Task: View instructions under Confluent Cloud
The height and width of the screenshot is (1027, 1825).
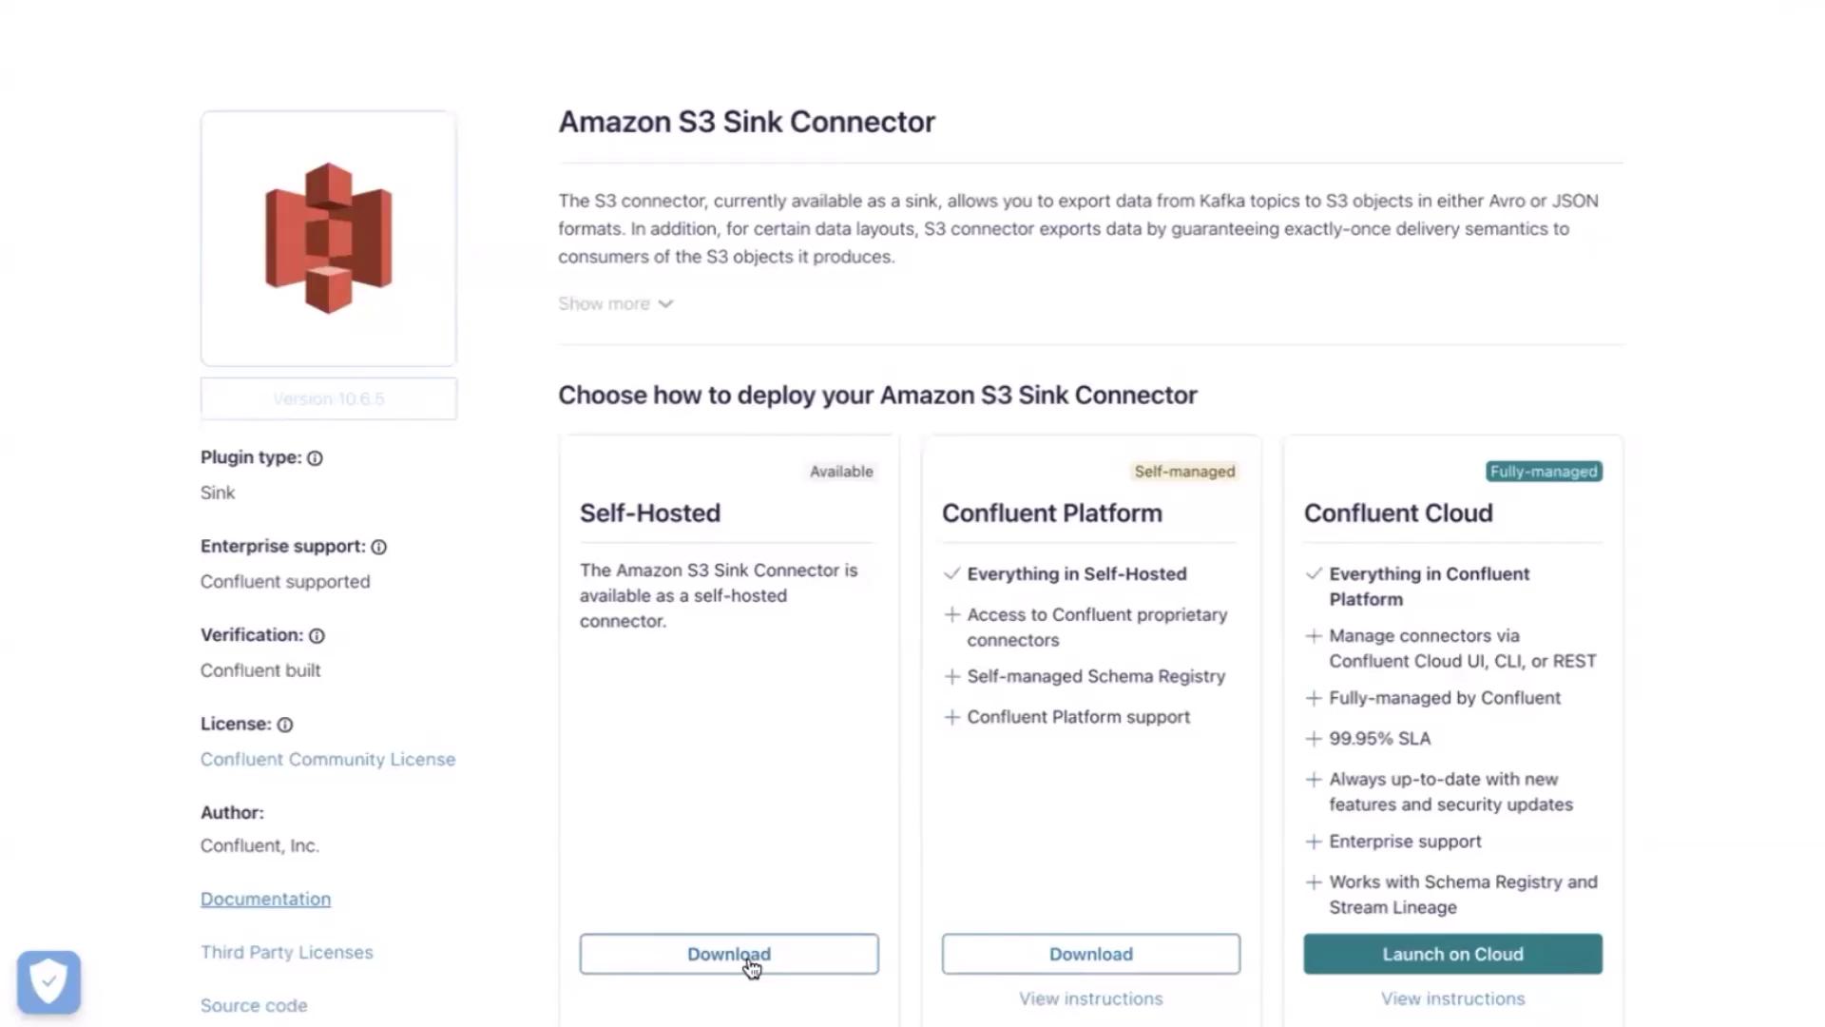Action: pos(1452,998)
